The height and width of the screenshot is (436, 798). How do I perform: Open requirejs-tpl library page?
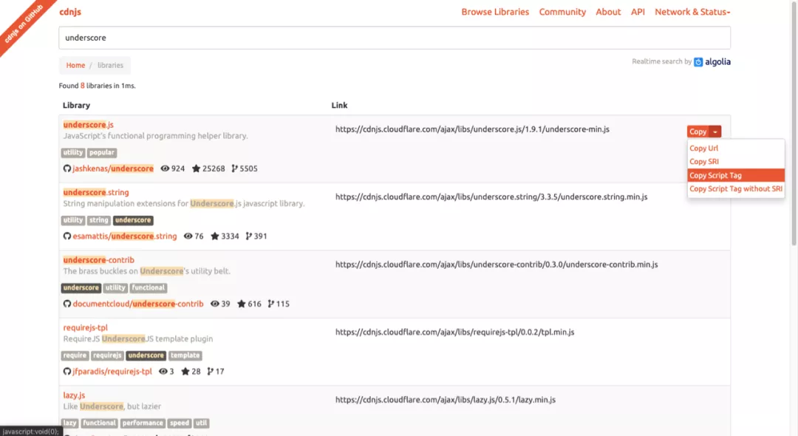pyautogui.click(x=86, y=327)
